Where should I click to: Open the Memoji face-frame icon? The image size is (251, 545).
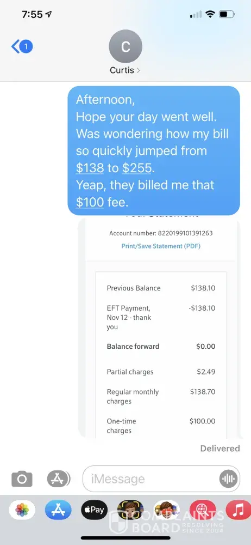130,510
